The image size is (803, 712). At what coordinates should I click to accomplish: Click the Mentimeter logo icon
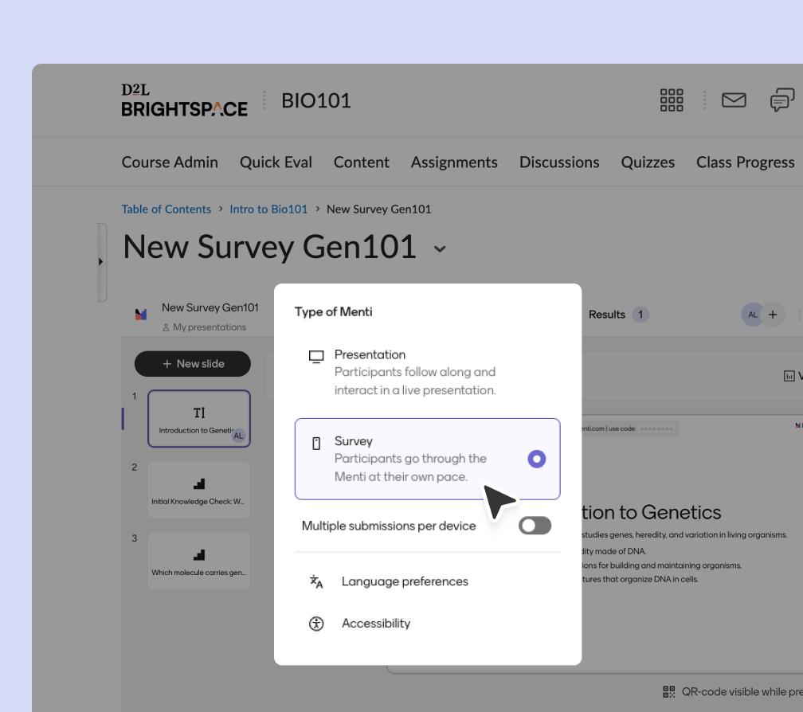pos(141,315)
